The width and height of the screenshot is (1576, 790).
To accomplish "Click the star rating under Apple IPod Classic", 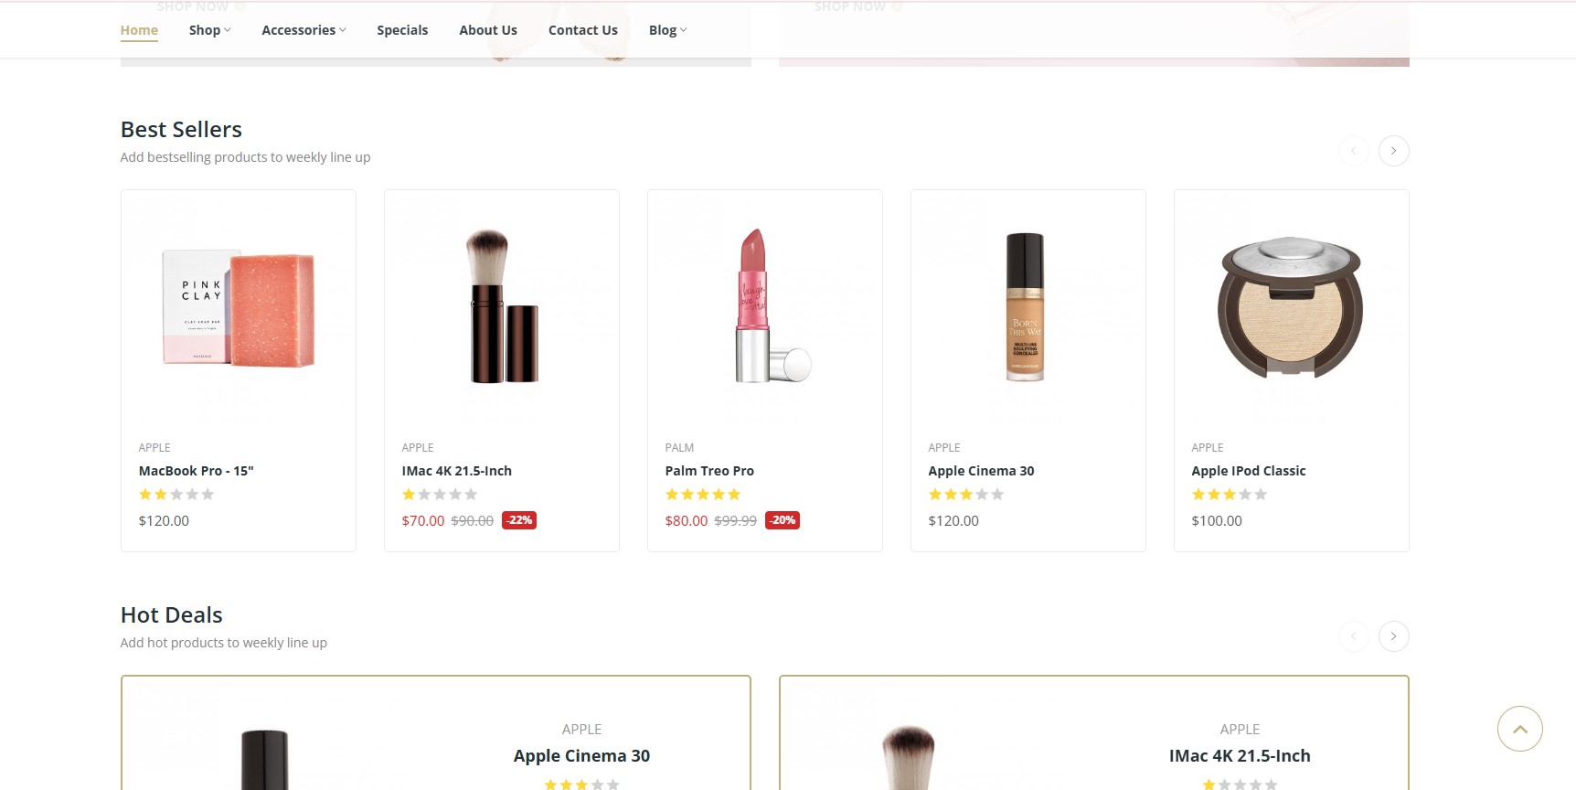I will tap(1230, 495).
